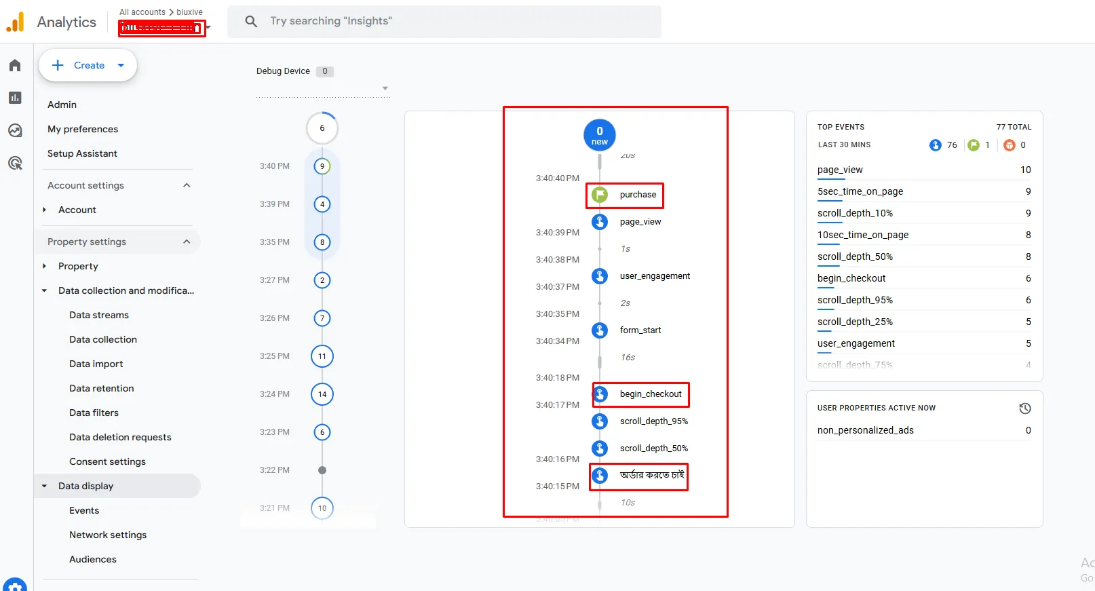Open Data streams settings

point(99,315)
